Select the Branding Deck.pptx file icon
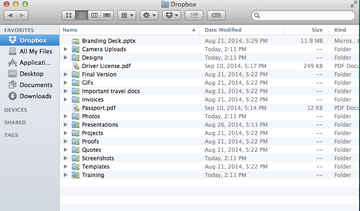Screen dimensions: 360x211 click(x=76, y=41)
